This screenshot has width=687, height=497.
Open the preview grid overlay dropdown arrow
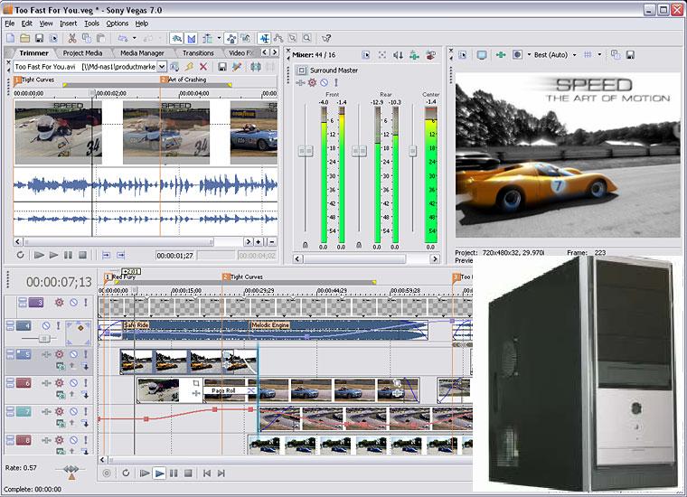pos(600,55)
